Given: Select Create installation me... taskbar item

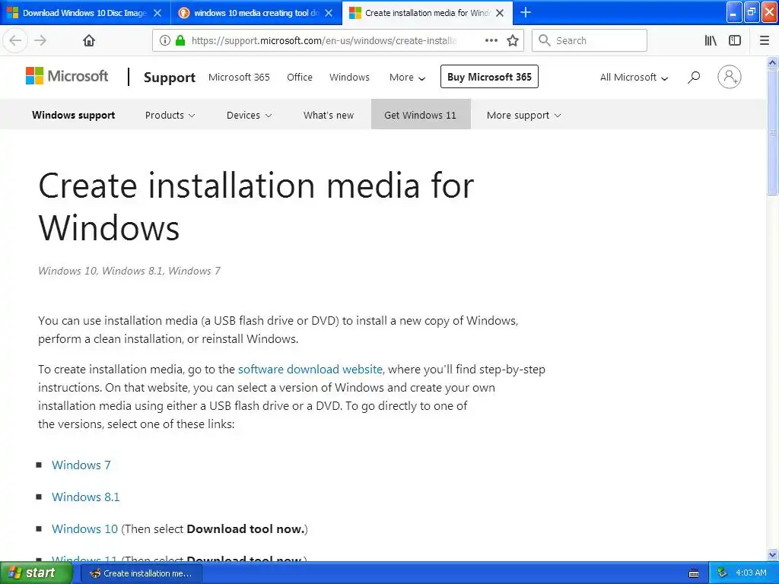Looking at the screenshot, I should [x=141, y=573].
